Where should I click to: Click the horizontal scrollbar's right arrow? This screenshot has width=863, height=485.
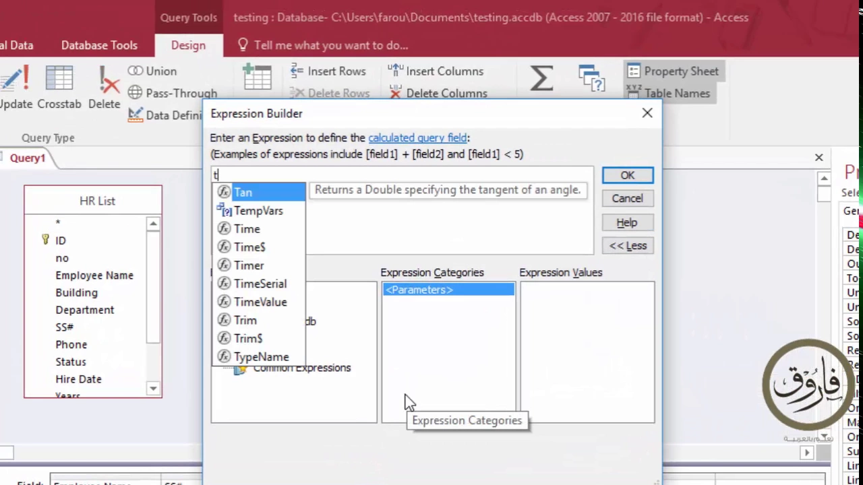click(807, 453)
